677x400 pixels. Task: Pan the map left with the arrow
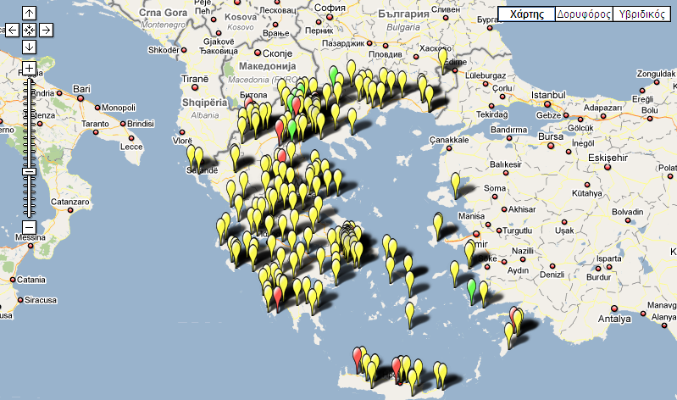(12, 31)
